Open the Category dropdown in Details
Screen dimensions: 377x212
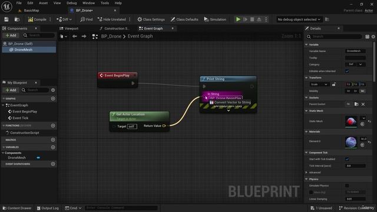(355, 64)
